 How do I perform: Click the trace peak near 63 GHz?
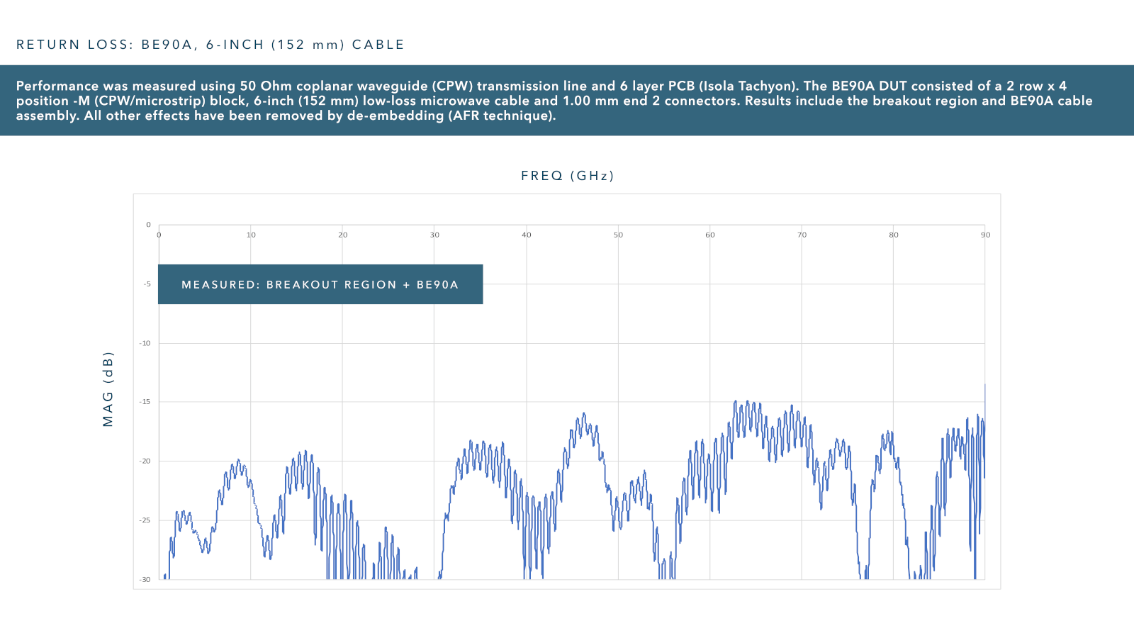737,403
